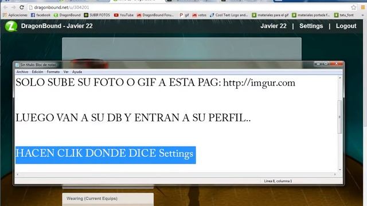Screen dimensions: 367x206
Task: Close the Notepad window
Action: pos(337,64)
